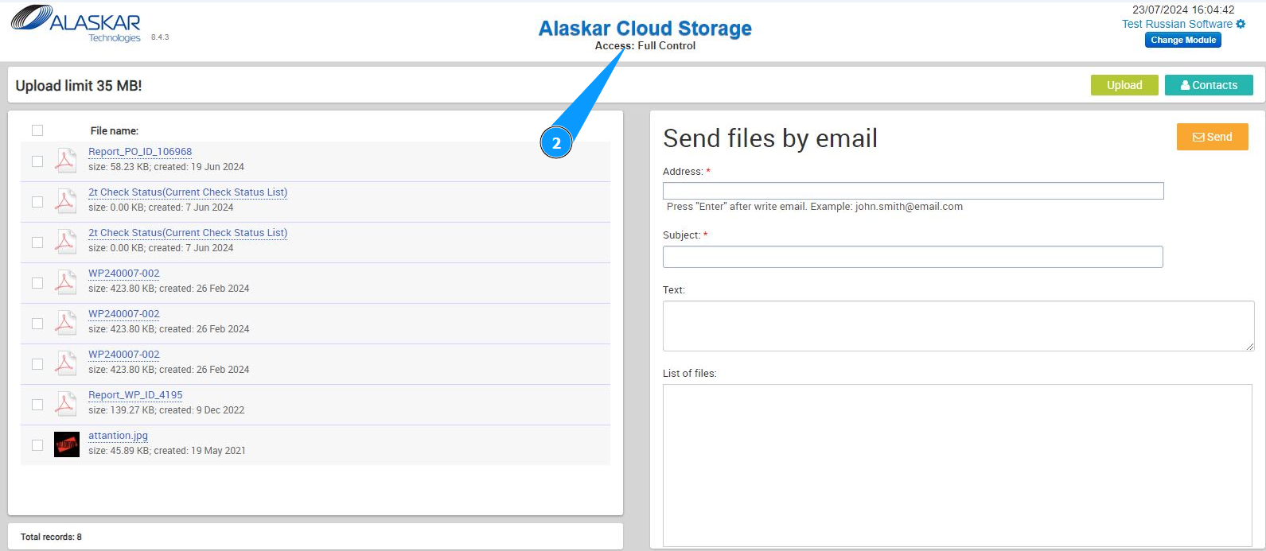
Task: Click into the Subject field
Action: [913, 257]
